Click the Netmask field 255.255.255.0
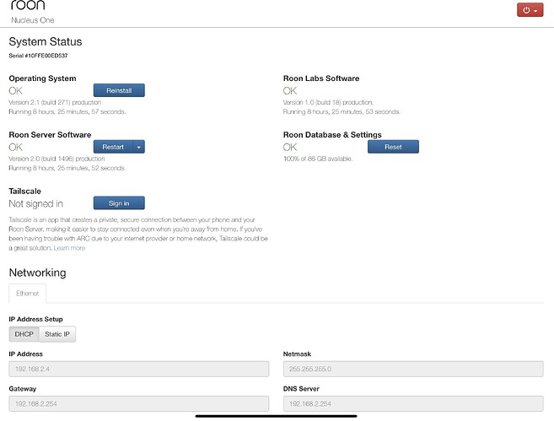 pyautogui.click(x=413, y=369)
